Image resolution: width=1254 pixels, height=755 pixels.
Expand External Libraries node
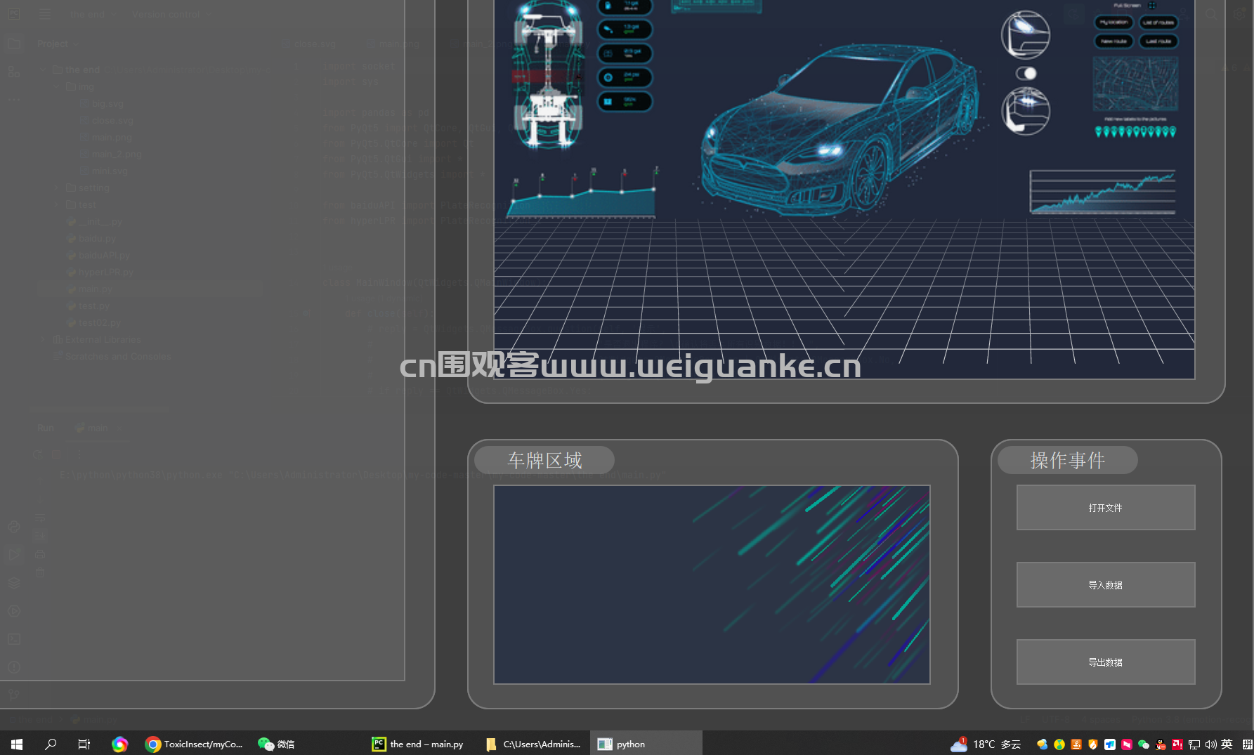pyautogui.click(x=44, y=339)
